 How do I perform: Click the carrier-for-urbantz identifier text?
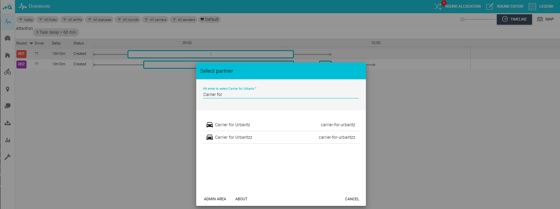338,125
